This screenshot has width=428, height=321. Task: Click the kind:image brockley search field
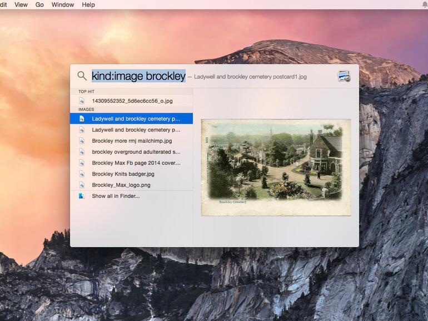[138, 76]
